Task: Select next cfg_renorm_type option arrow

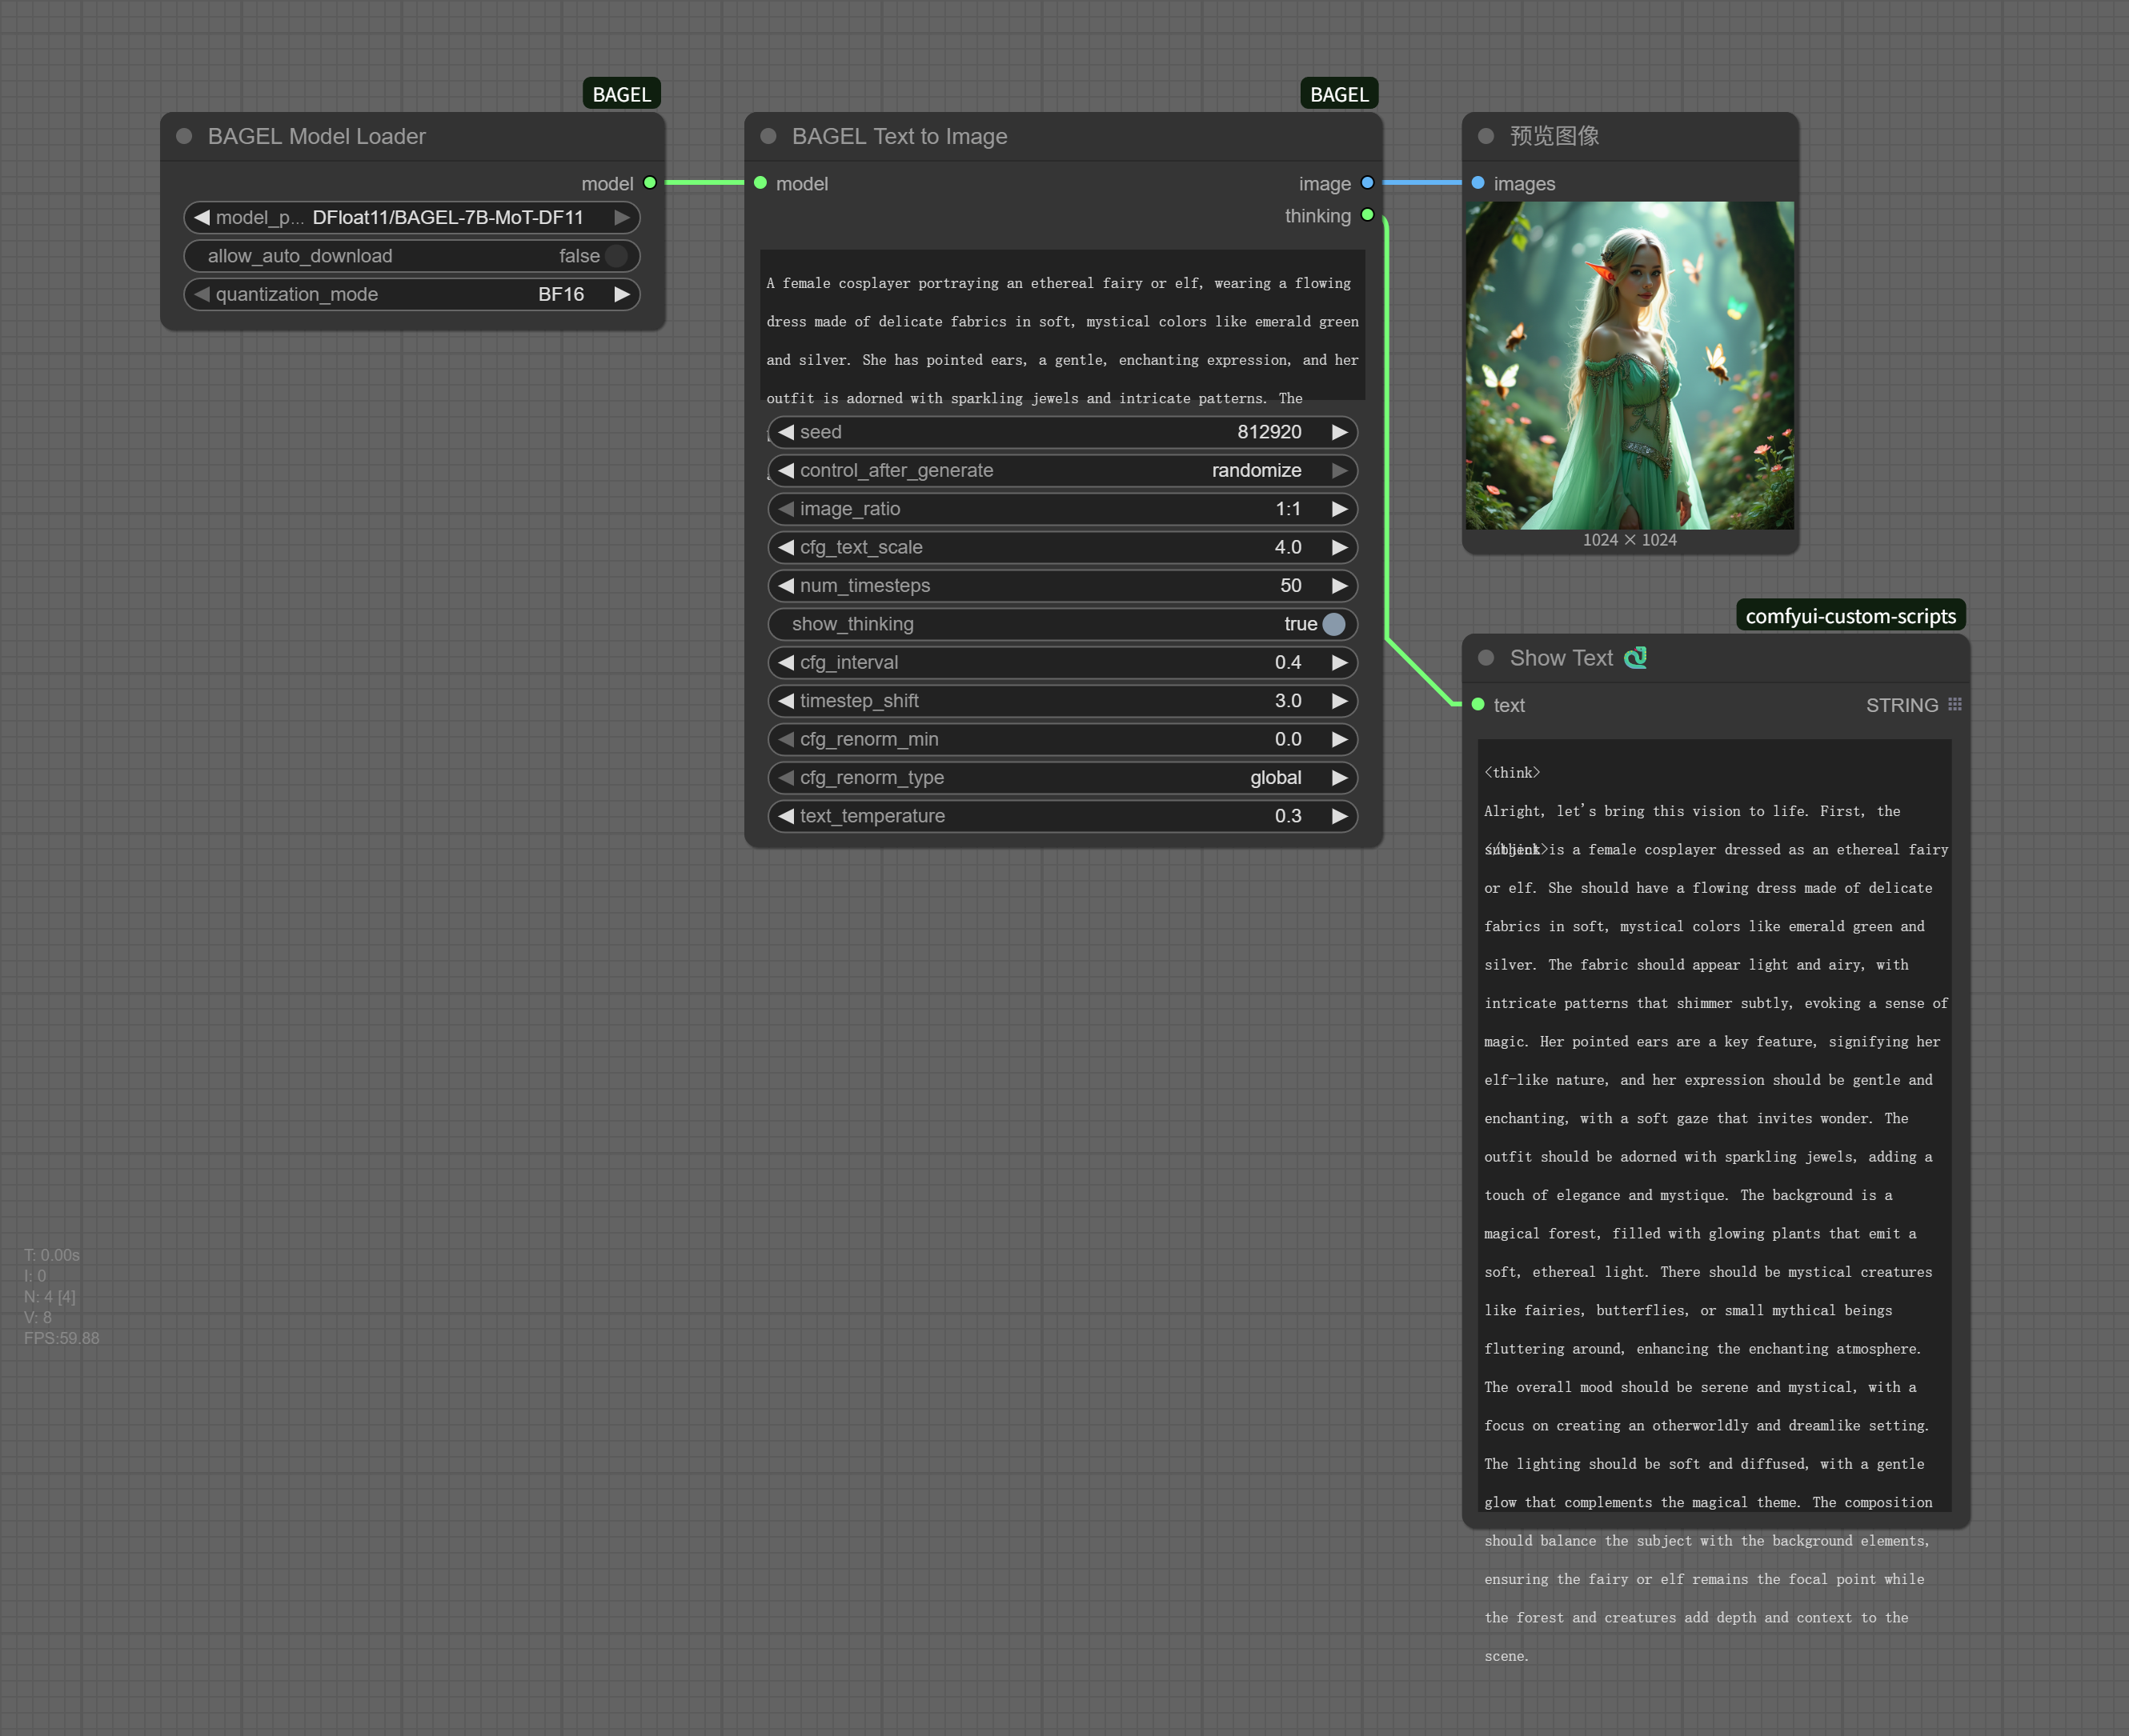Action: coord(1340,778)
